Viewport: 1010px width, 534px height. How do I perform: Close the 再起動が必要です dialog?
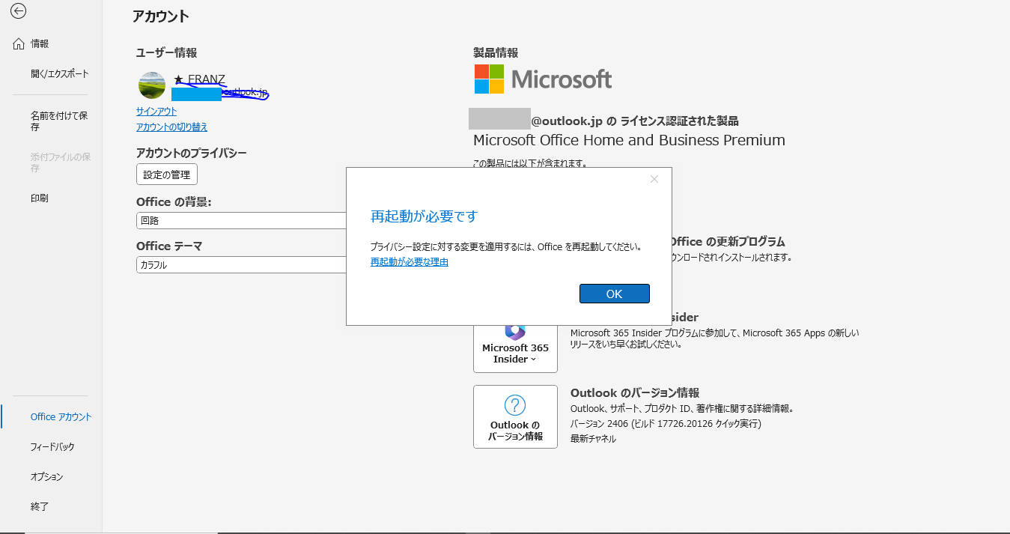click(654, 179)
